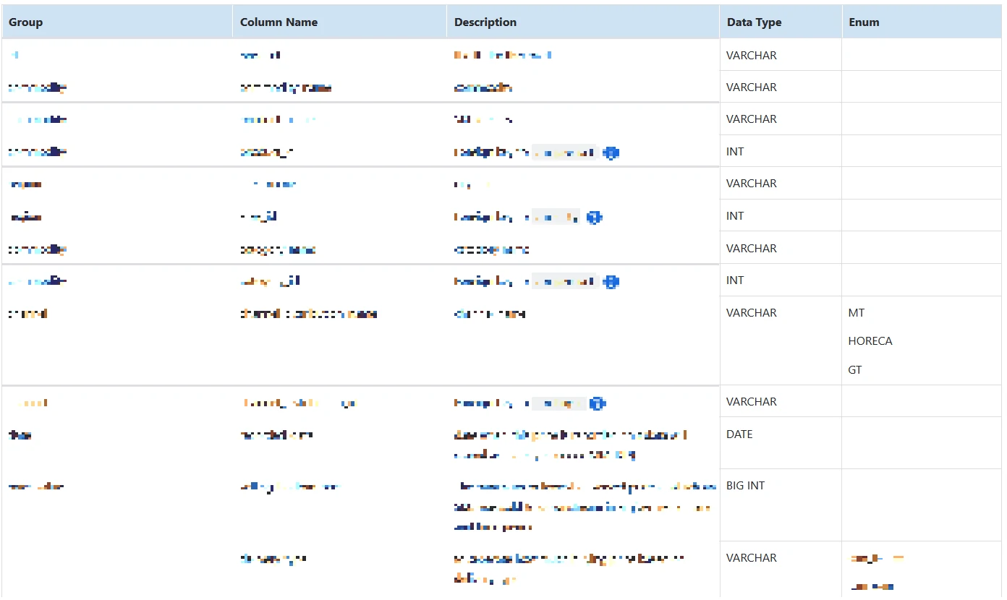Click the Data Type column header

(x=754, y=22)
